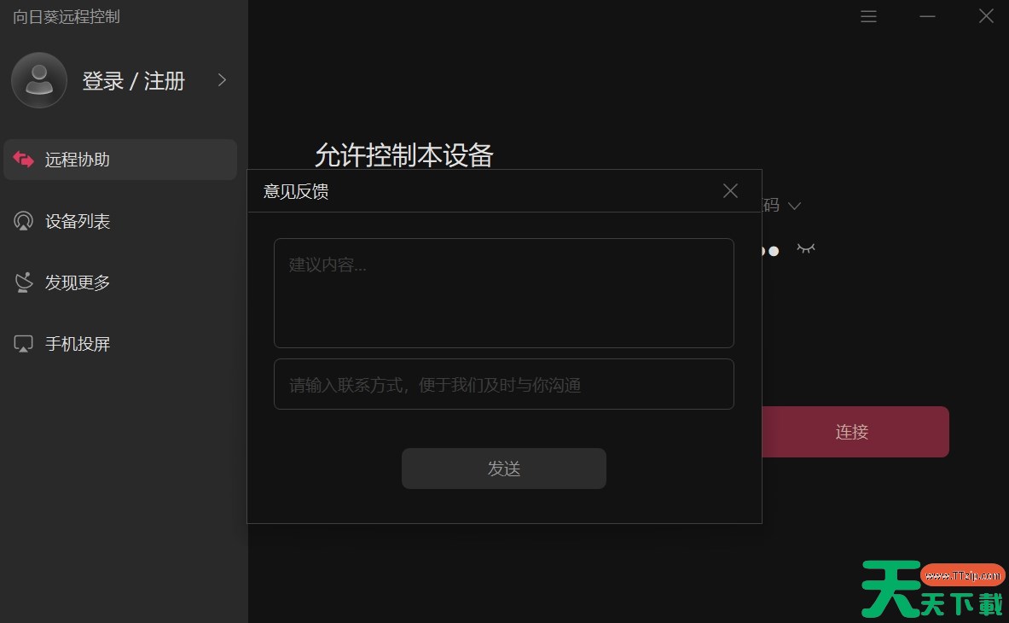Select 手机投屏 from sidebar
The height and width of the screenshot is (623, 1009).
[78, 345]
